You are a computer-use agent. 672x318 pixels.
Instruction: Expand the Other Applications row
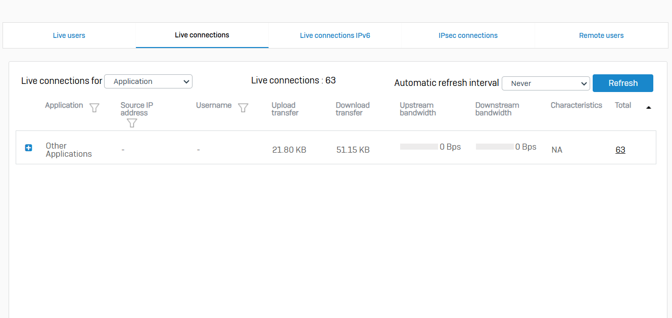(29, 148)
